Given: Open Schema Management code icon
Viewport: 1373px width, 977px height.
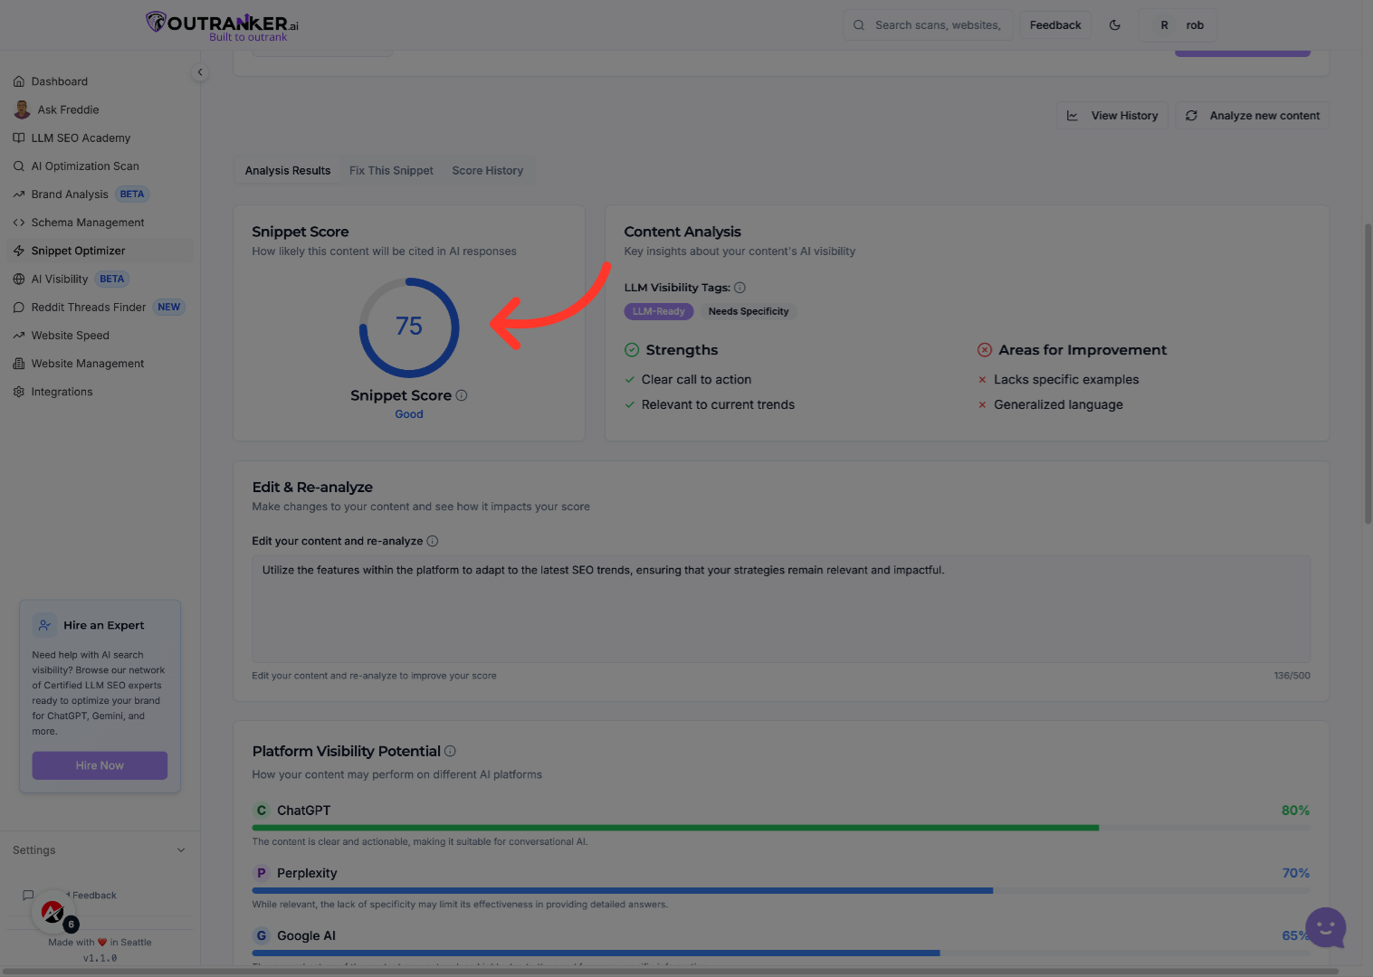Looking at the screenshot, I should (x=19, y=223).
